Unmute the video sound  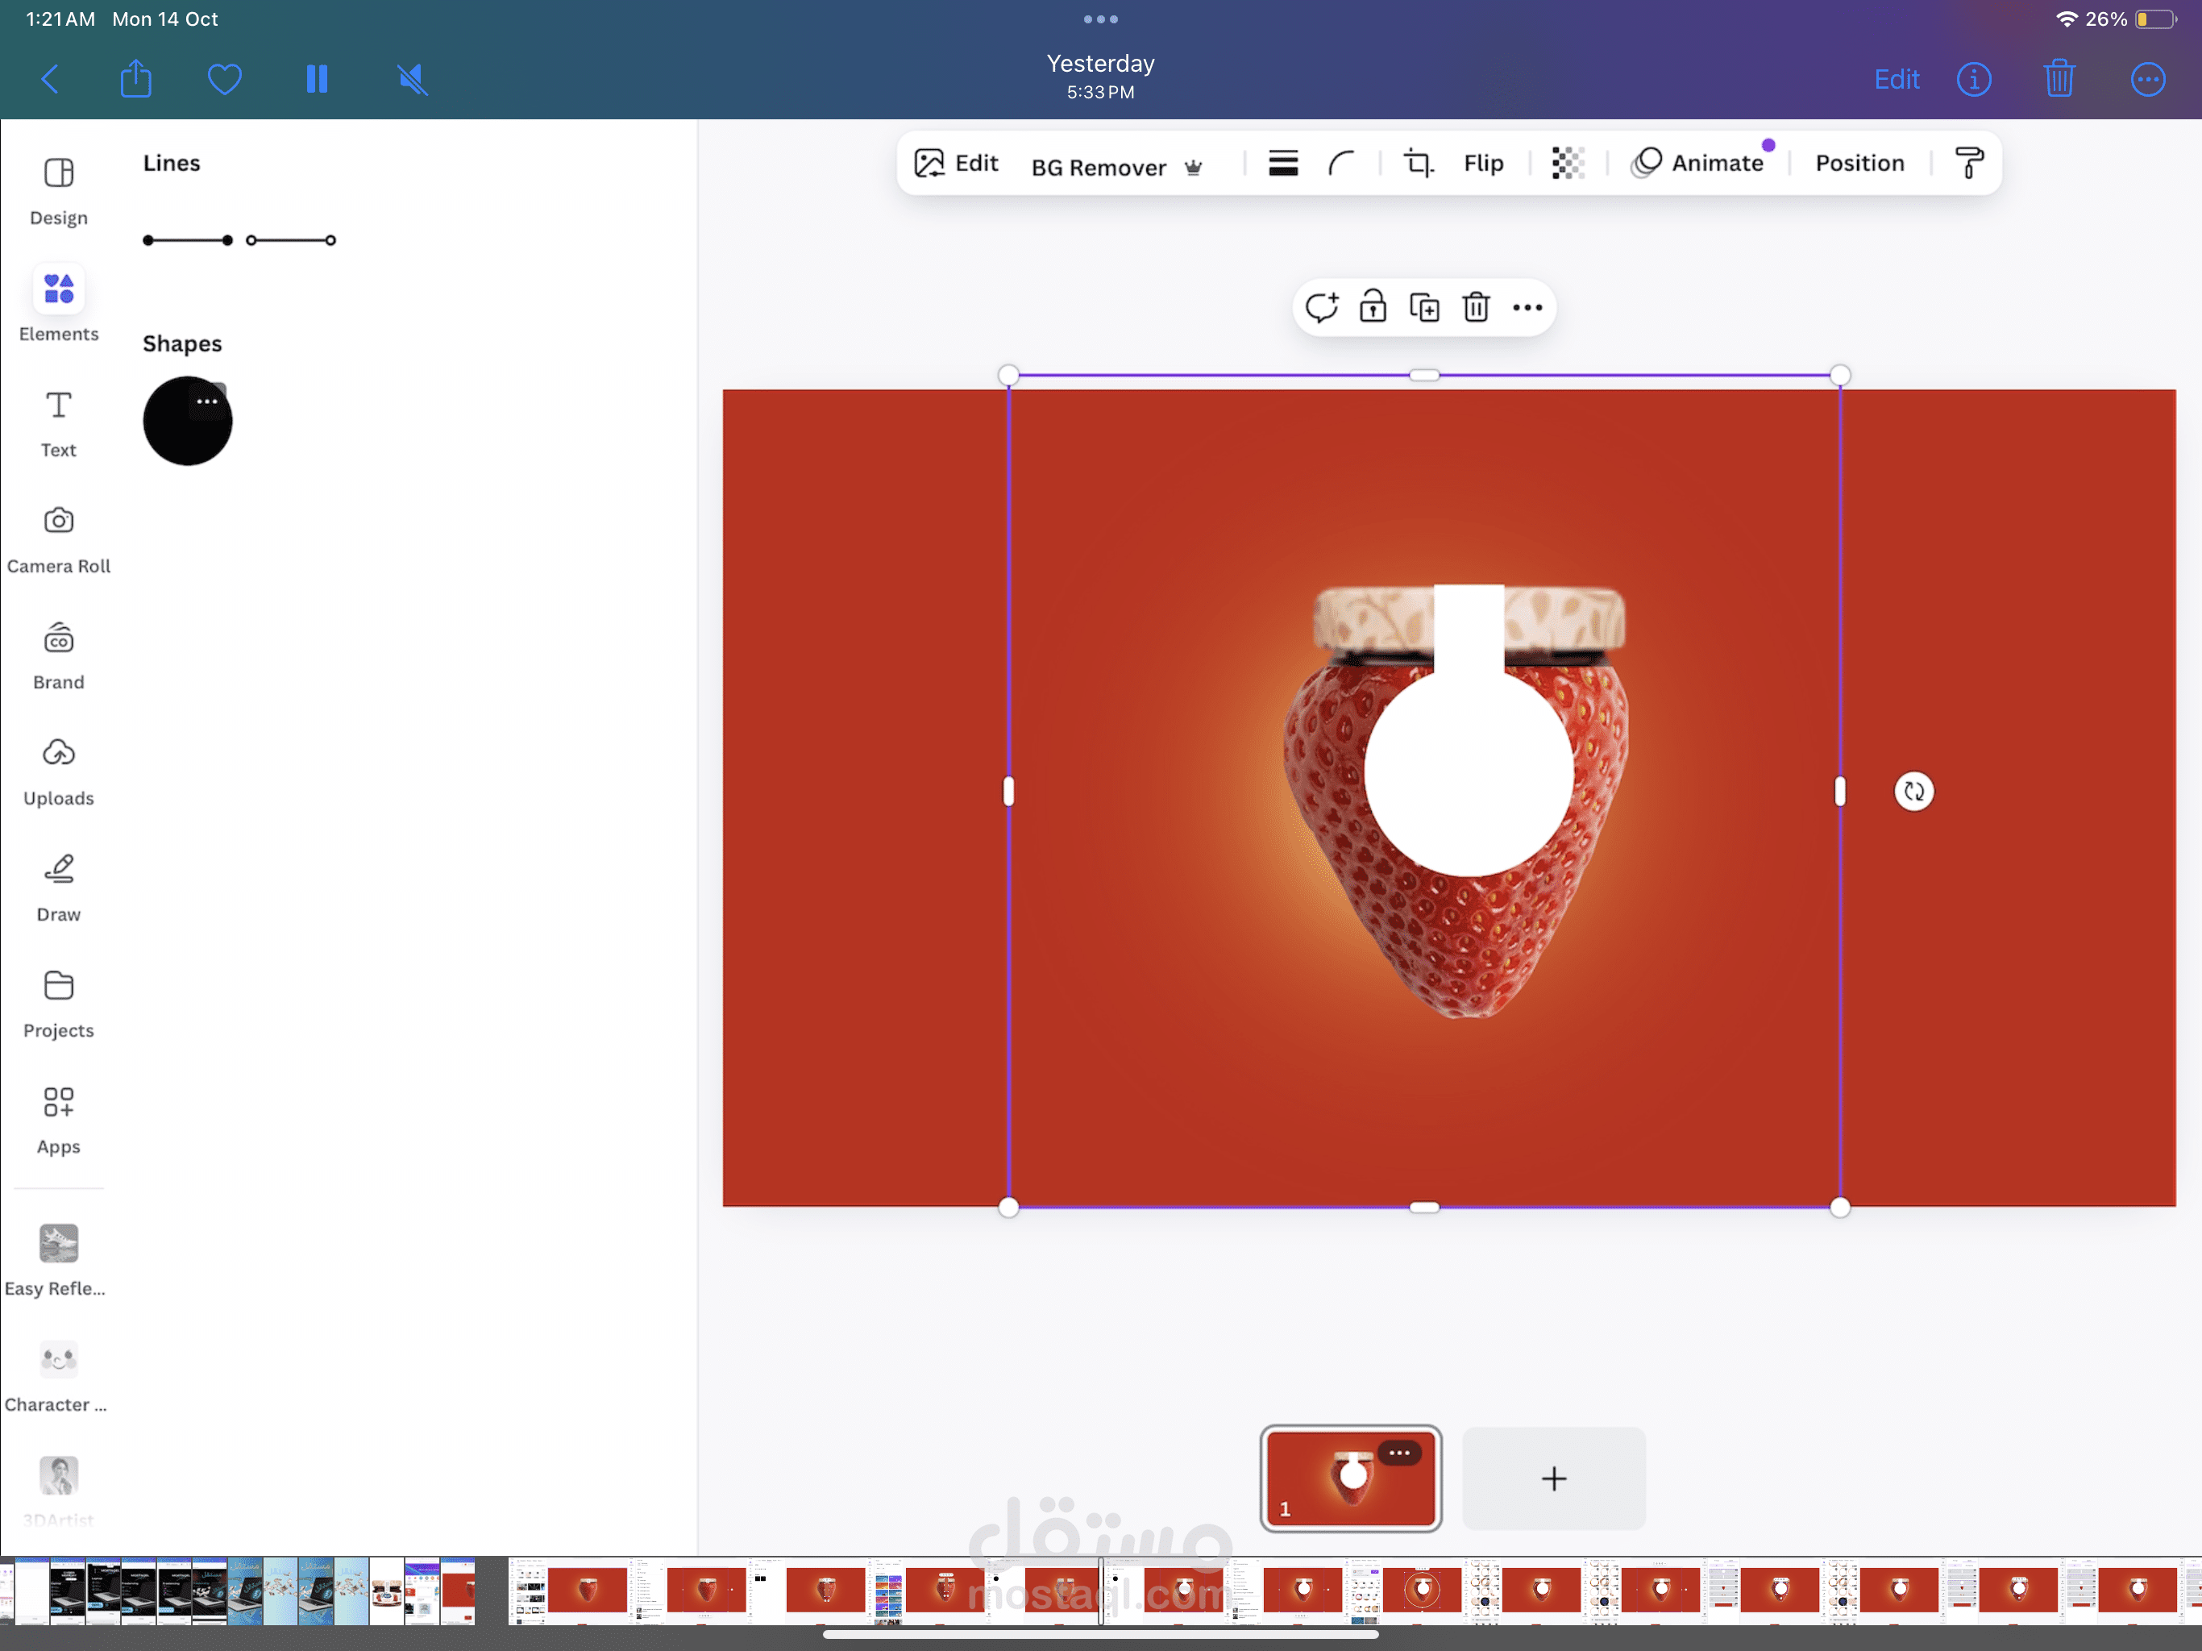(412, 79)
